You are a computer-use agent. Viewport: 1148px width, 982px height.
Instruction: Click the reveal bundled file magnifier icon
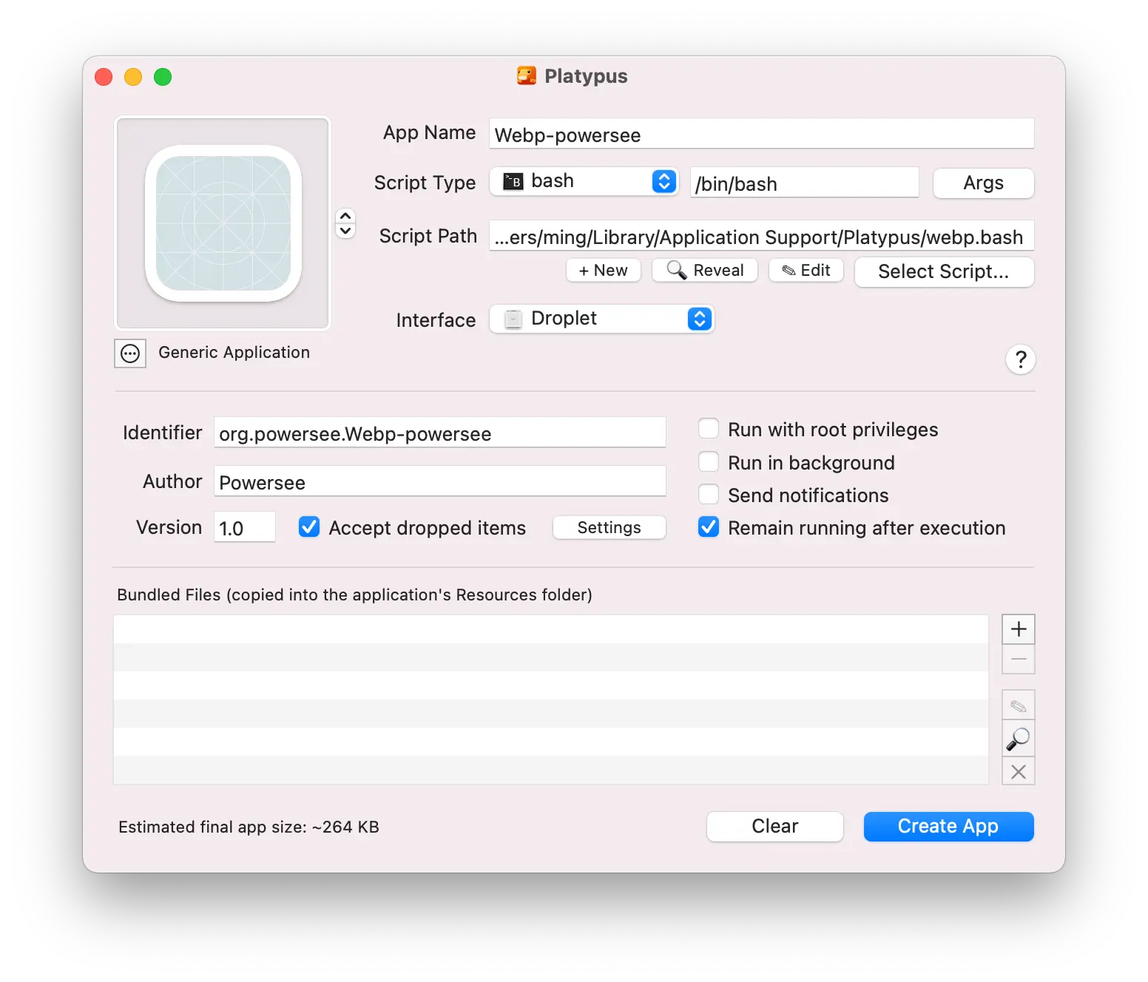(1018, 739)
